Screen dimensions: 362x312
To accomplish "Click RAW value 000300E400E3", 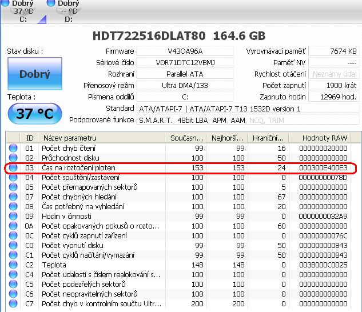I will 323,167.
